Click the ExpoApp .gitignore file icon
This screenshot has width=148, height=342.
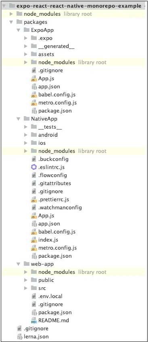(x=34, y=71)
